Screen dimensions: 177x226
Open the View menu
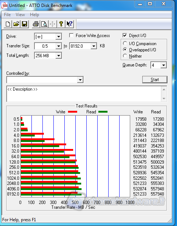coord(20,15)
